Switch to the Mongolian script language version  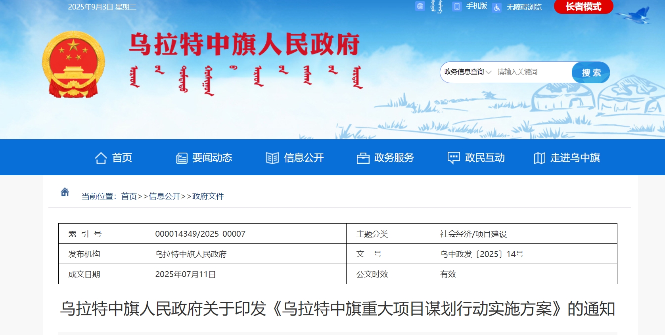[x=437, y=7]
